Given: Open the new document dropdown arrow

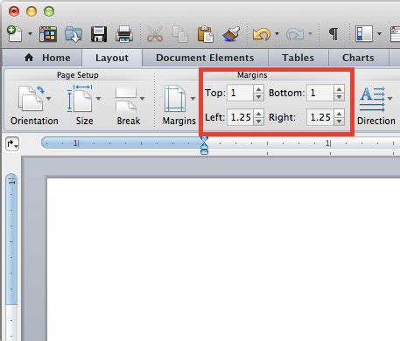Looking at the screenshot, I should coord(30,34).
